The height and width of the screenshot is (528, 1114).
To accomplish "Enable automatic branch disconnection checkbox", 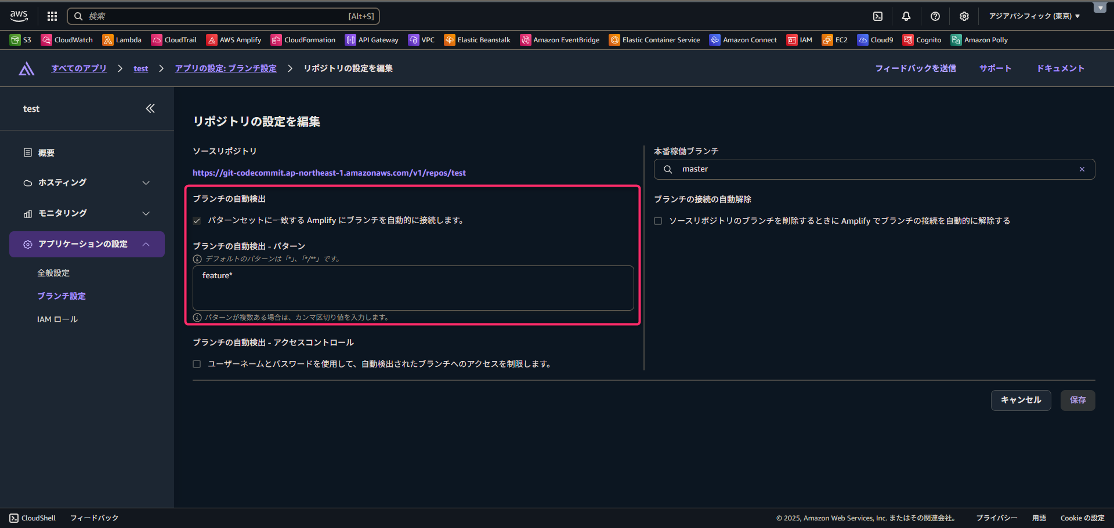I will (658, 221).
